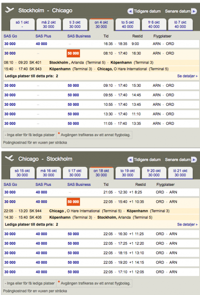Choose SAS Business 50 000 on the 13:30 departure
The image size is (200, 295).
point(73,114)
